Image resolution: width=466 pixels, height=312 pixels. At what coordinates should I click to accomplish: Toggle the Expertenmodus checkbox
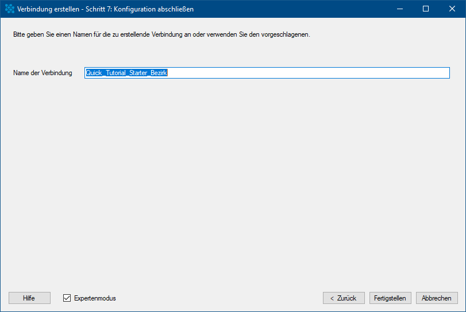click(67, 298)
